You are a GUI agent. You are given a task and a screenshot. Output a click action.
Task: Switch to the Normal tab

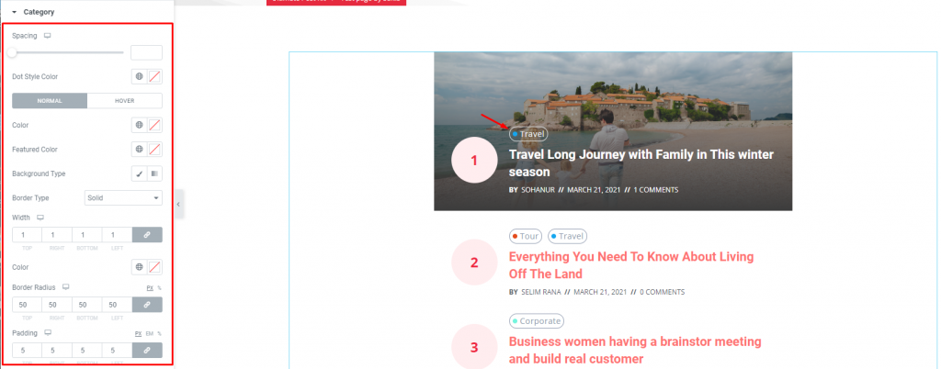pyautogui.click(x=50, y=101)
